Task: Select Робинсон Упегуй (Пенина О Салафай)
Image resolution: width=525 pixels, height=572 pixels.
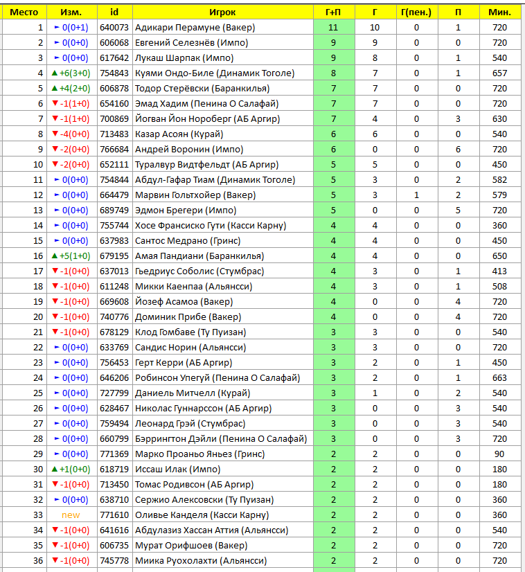Action: 217,377
